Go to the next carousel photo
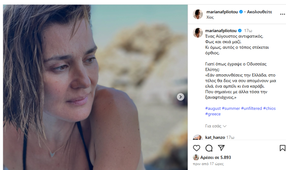Viewport: 286px width, 170px height. pos(181,97)
